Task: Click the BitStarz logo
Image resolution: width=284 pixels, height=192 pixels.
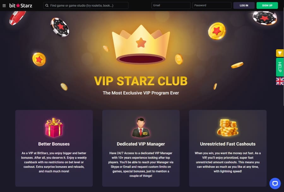Action: point(21,6)
